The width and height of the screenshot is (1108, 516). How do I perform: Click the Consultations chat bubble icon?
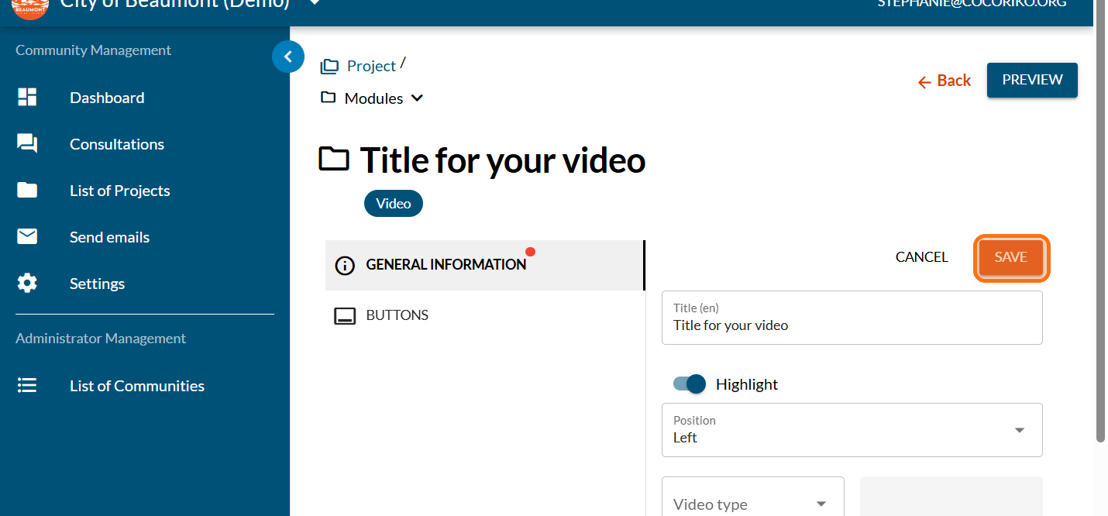click(x=27, y=144)
